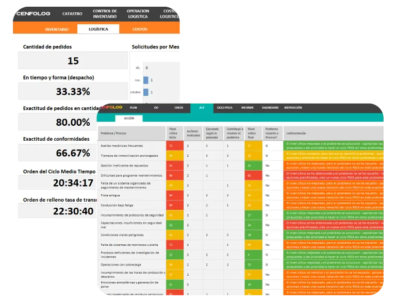Switch to the INVENTARIO orange tab
The height and width of the screenshot is (301, 393).
(x=57, y=29)
